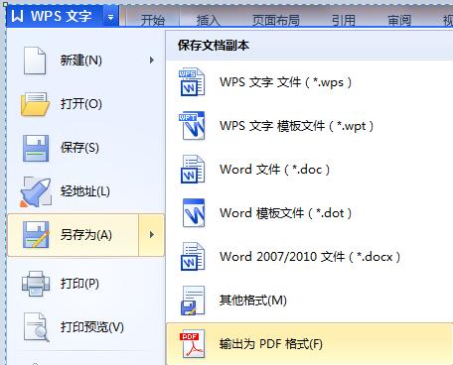Click the Word *.doc file icon
Viewport: 453px width, 365px height.
(x=192, y=170)
